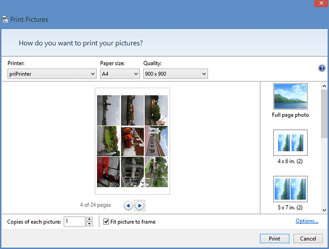Decrease copies with the down arrow
Image resolution: width=329 pixels, height=249 pixels.
pos(89,224)
